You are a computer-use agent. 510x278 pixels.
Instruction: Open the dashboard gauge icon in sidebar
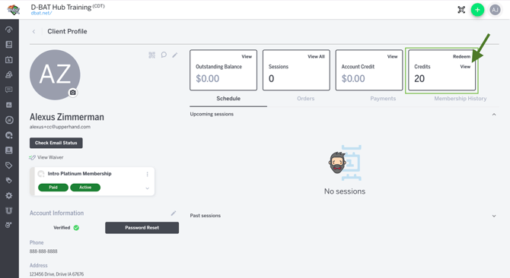(9, 30)
